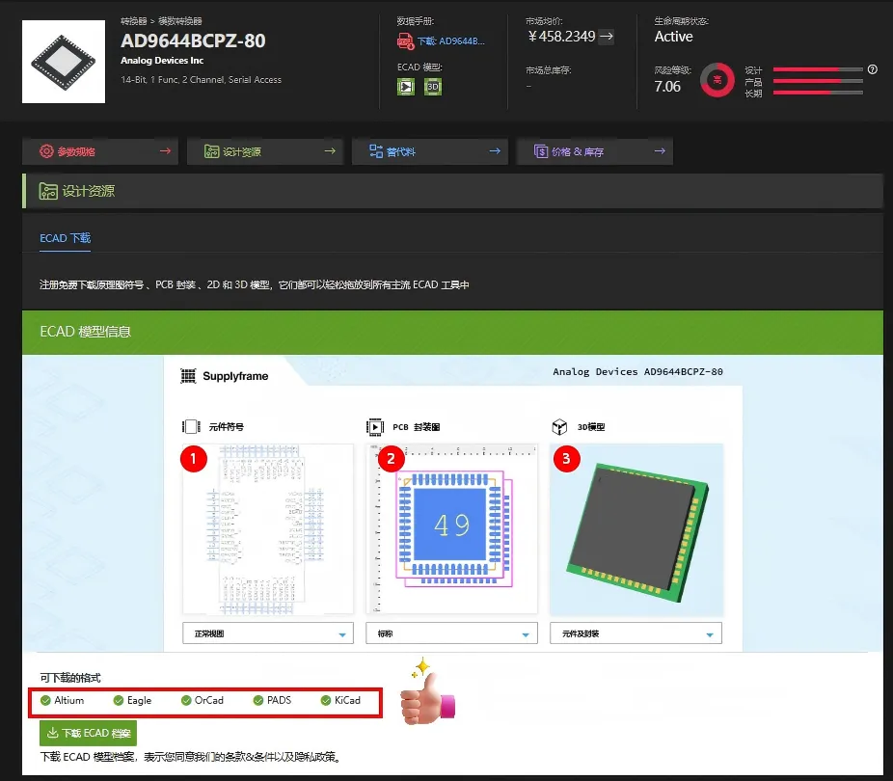
Task: Open the PCB footprint preview image
Action: [x=451, y=528]
